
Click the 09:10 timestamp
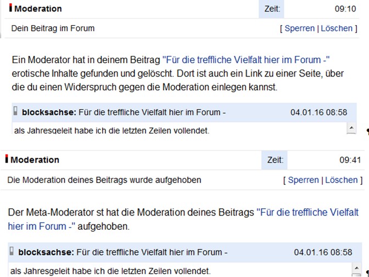coord(345,9)
